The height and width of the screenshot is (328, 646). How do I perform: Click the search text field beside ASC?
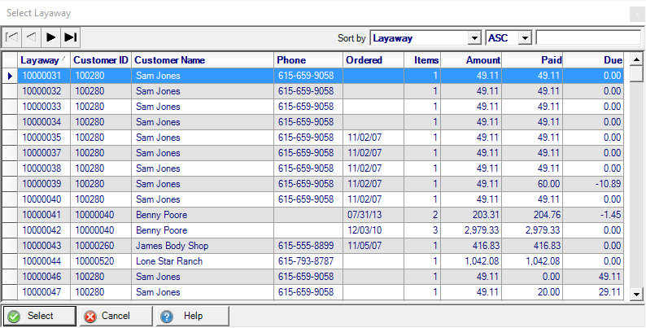pos(587,37)
